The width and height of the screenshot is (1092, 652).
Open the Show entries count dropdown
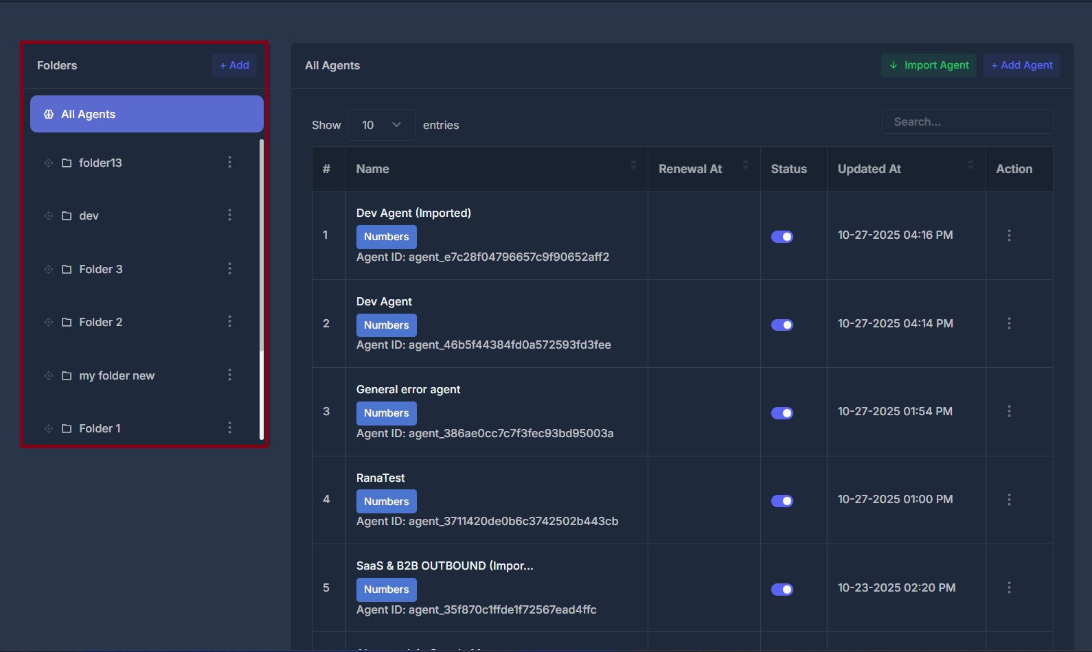pyautogui.click(x=382, y=125)
